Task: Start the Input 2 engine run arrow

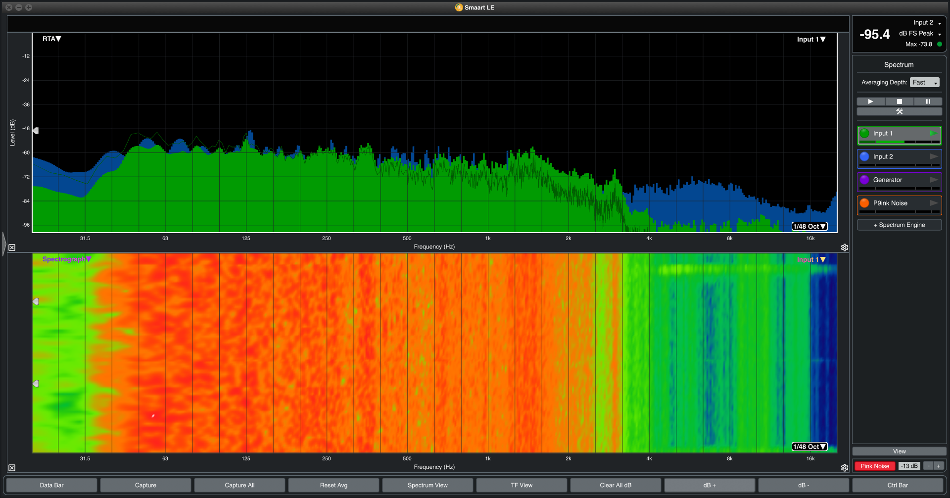Action: tap(934, 156)
